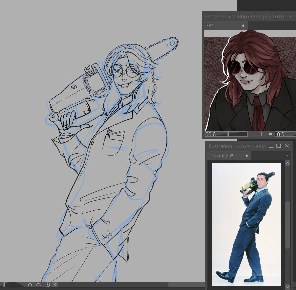Click the chainsaw reference photo in Illustration window
The width and height of the screenshot is (296, 290).
(x=246, y=225)
